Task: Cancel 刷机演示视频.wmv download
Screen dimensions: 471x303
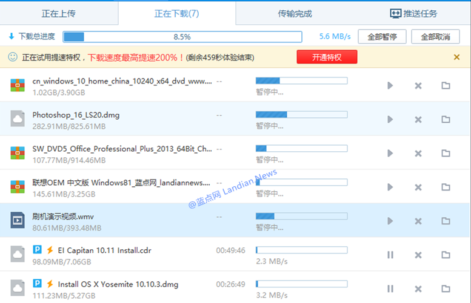Action: 418,221
